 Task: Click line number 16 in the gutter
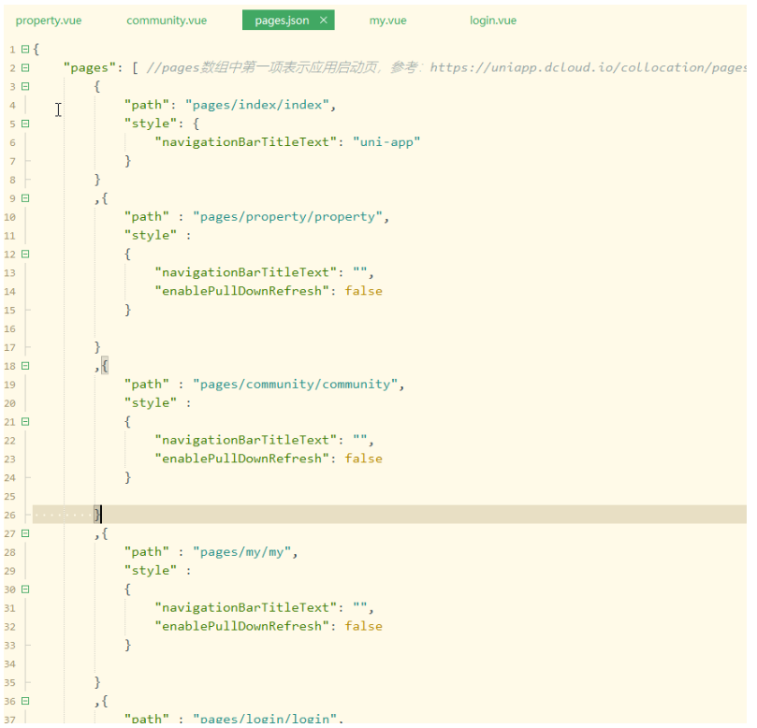click(10, 329)
